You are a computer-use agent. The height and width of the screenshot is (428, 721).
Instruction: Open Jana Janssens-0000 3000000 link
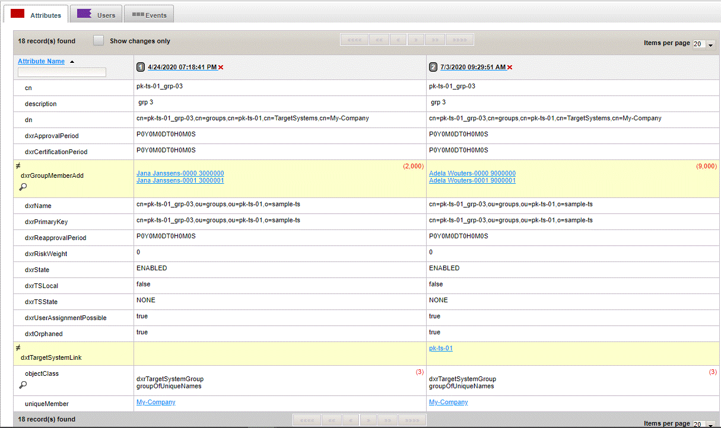[x=180, y=173]
